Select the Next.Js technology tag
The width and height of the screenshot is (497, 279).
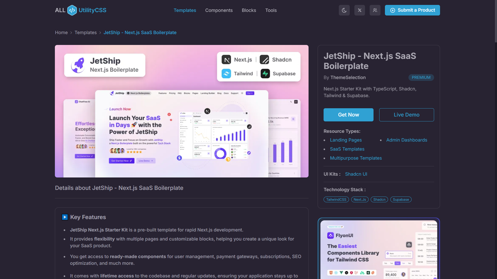(x=360, y=199)
